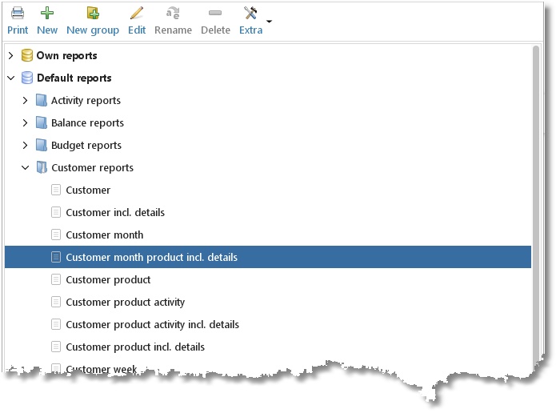Expand the Own reports node
The height and width of the screenshot is (413, 556).
click(x=10, y=56)
